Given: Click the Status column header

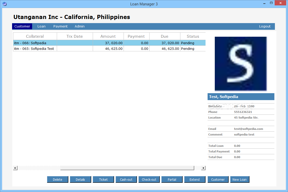Looking at the screenshot, I should (193, 36).
